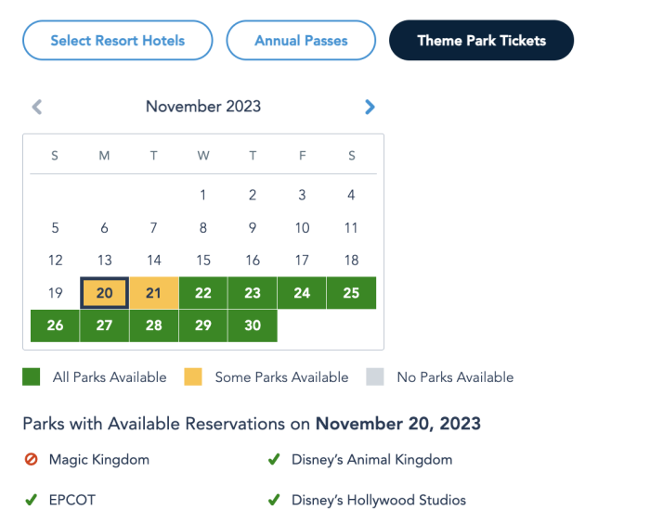Select November 26 date cell
Image resolution: width=650 pixels, height=523 pixels.
pos(55,325)
